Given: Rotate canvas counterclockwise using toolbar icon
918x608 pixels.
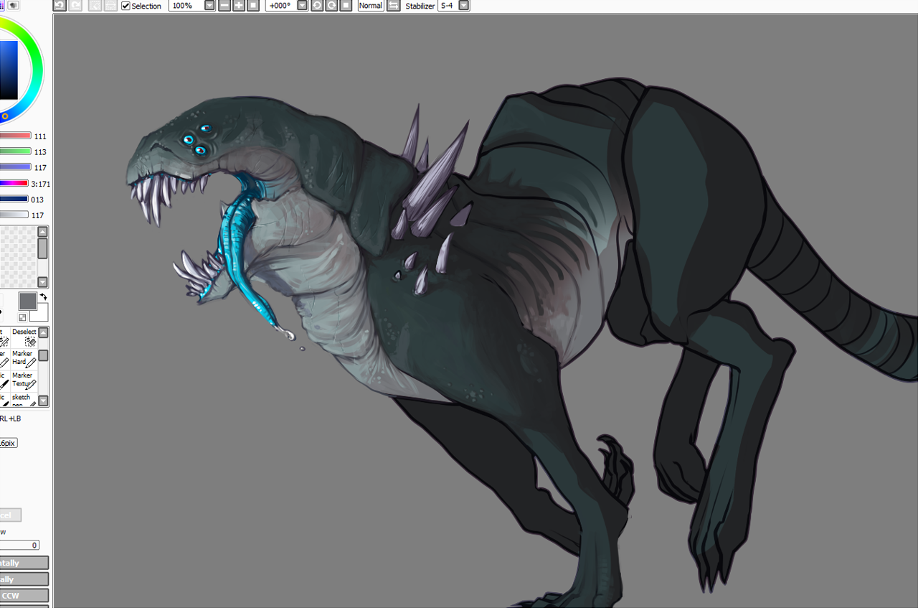Looking at the screenshot, I should point(317,6).
